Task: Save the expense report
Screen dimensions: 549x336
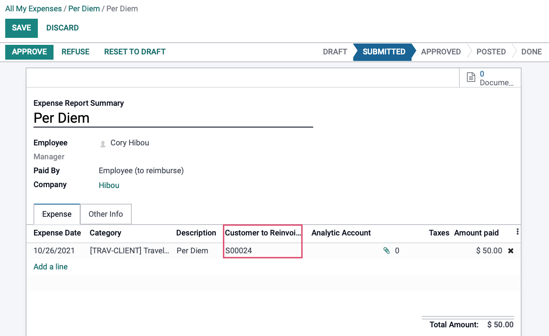Action: pyautogui.click(x=21, y=28)
